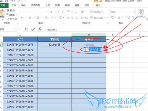Viewport: 148px width, 111px height.
Task: Click the phonetic guide (wén) icon
Action: [60, 17]
